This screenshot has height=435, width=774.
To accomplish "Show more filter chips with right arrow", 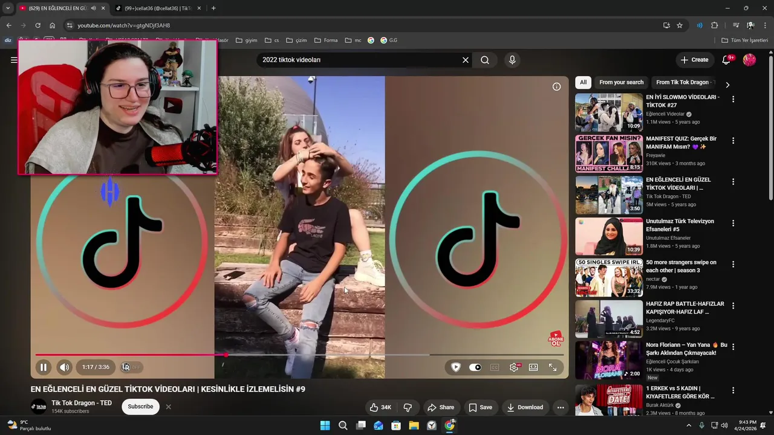I will pyautogui.click(x=727, y=85).
